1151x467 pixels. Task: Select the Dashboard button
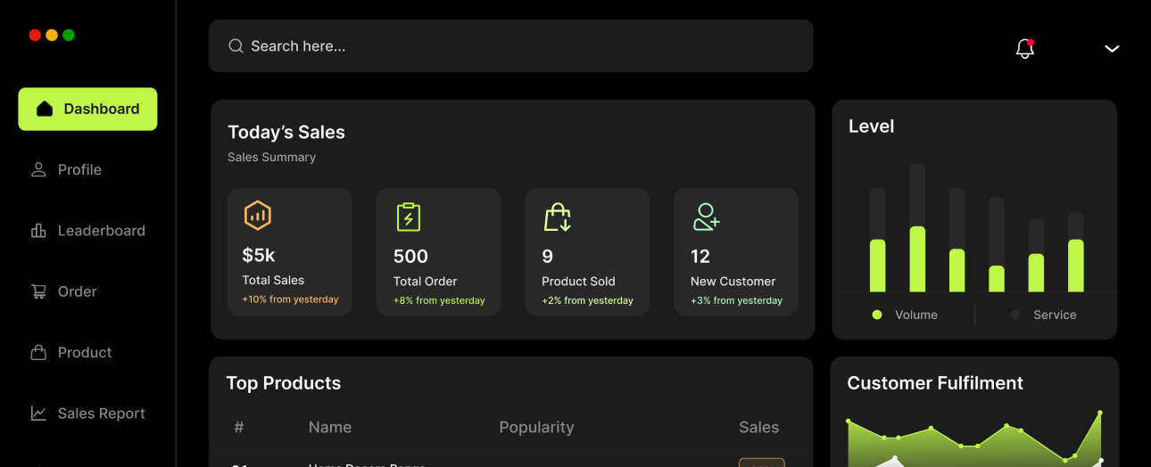click(87, 109)
